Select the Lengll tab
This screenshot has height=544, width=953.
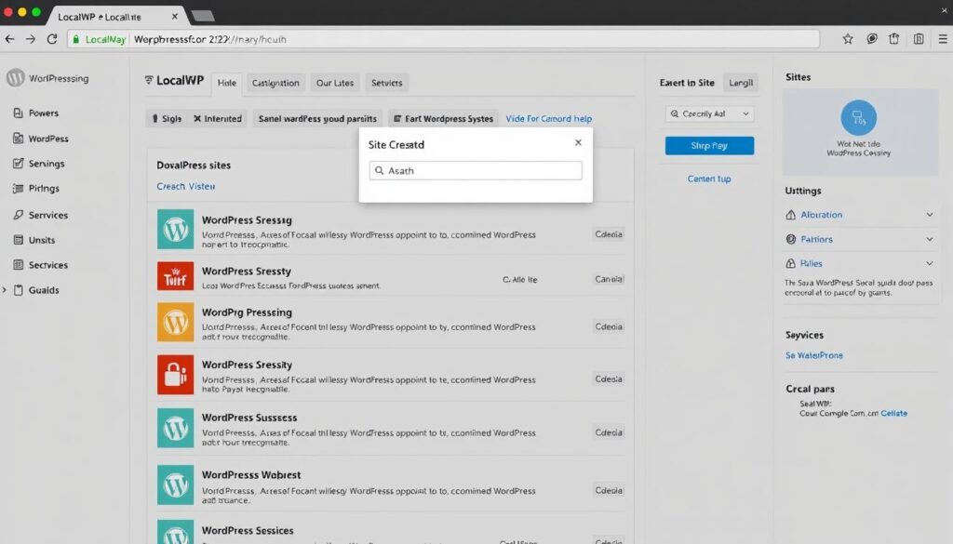pyautogui.click(x=741, y=83)
